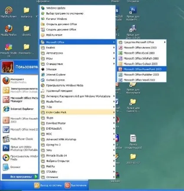Expand the Автозагрузка submenu arrow
This screenshot has width=184, height=191.
[114, 53]
